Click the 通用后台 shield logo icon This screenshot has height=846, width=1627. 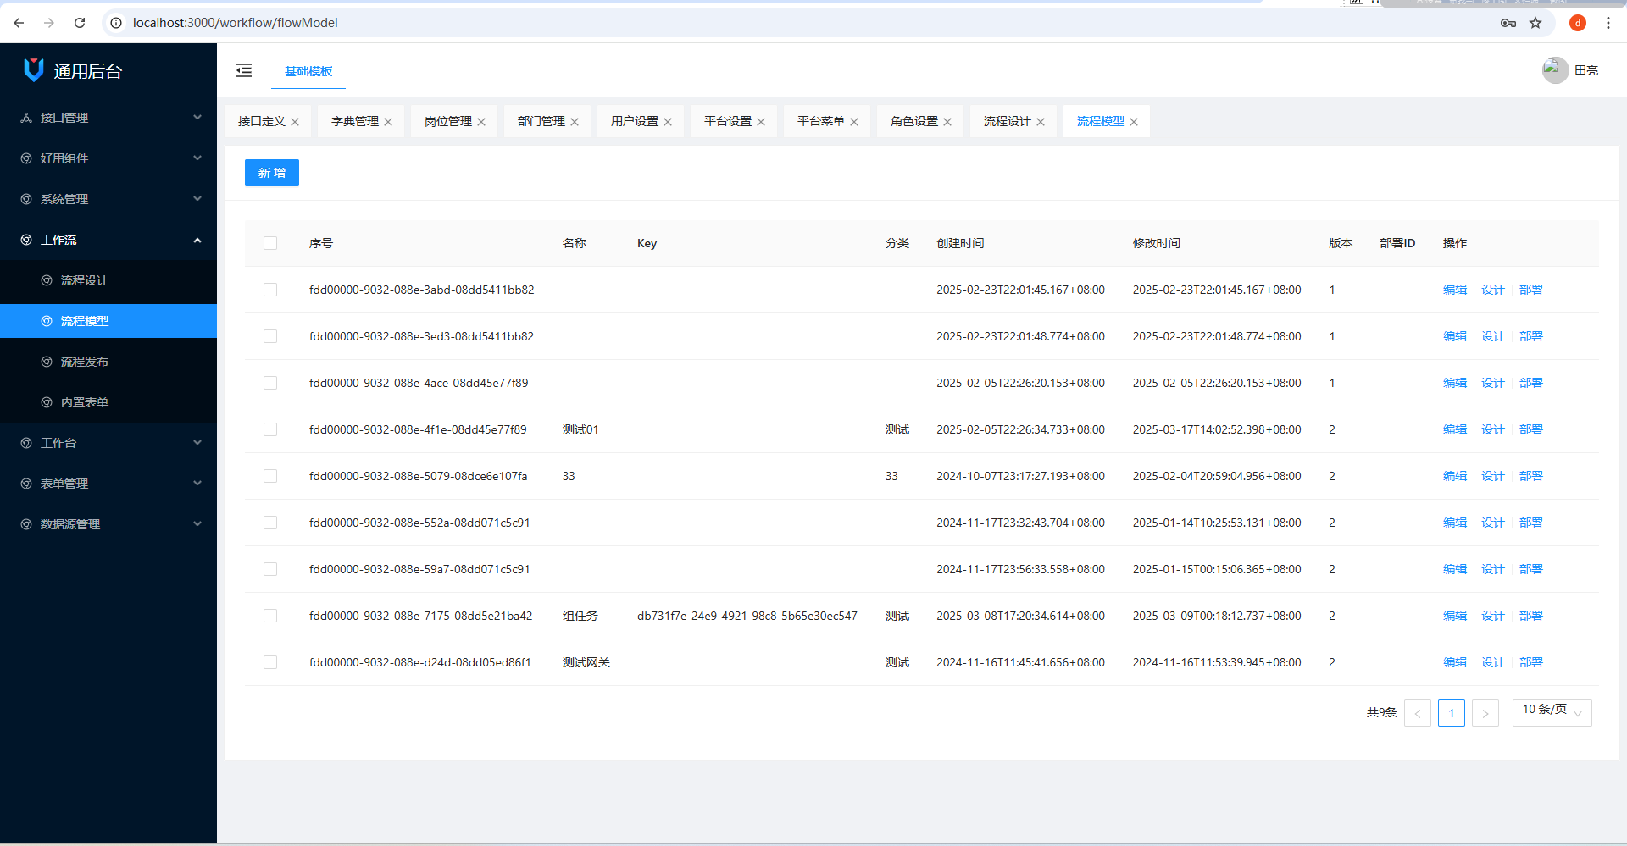(x=32, y=70)
